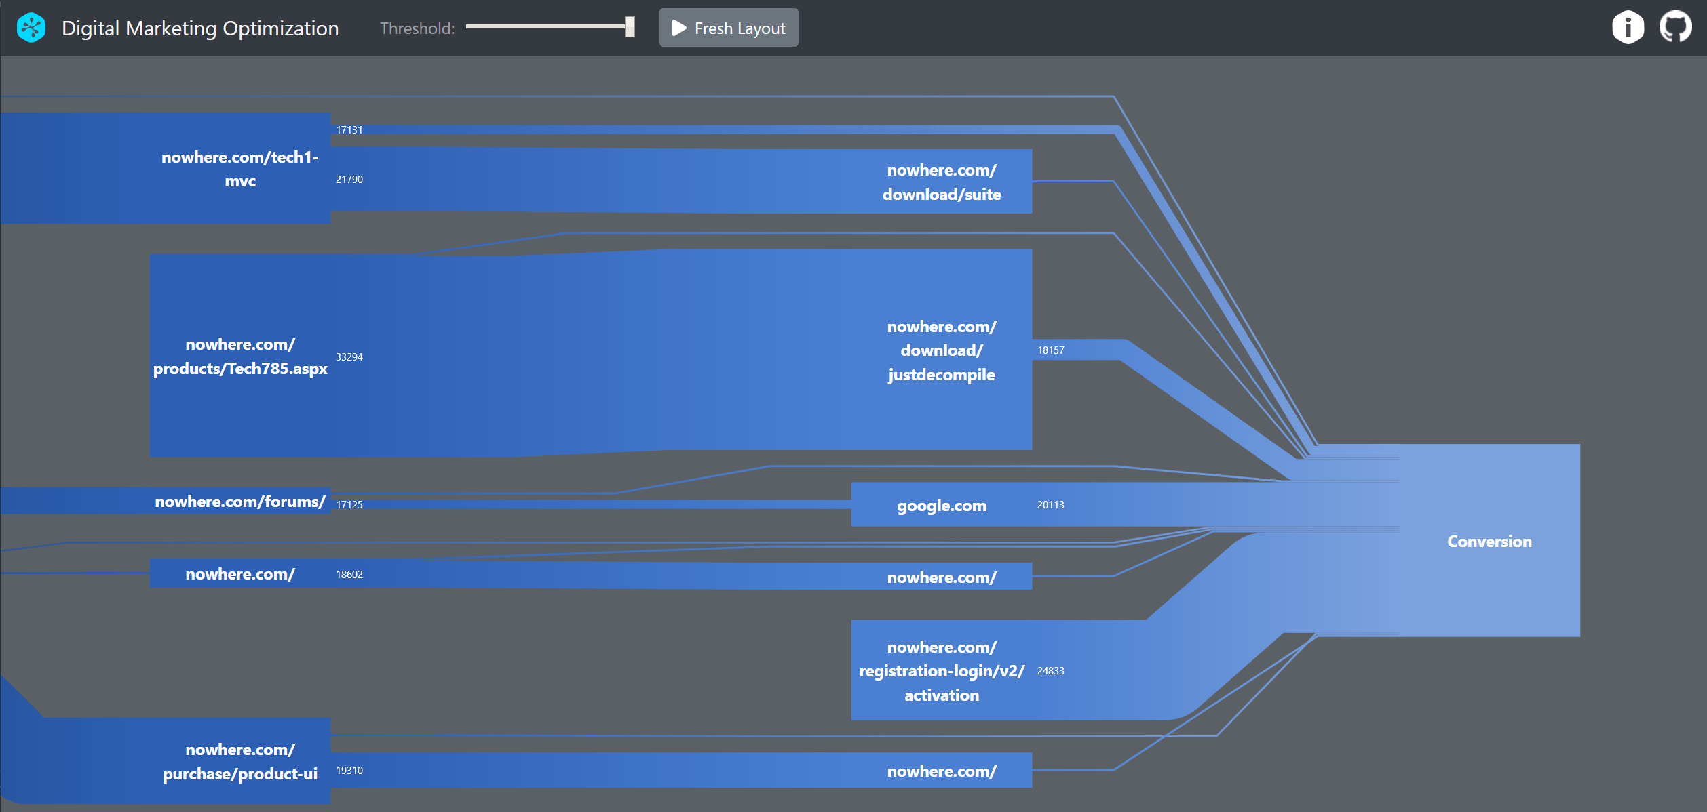Click the play triangle in Fresh Layout

pyautogui.click(x=678, y=28)
